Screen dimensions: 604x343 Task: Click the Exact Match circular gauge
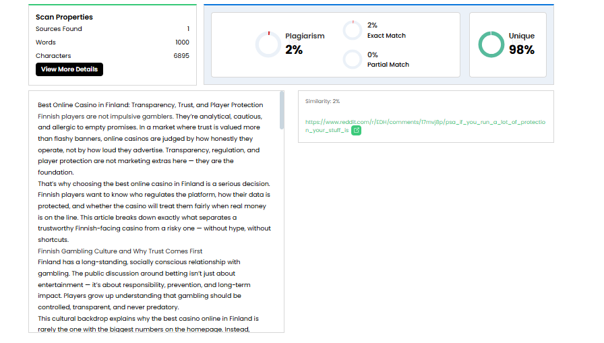click(x=353, y=30)
